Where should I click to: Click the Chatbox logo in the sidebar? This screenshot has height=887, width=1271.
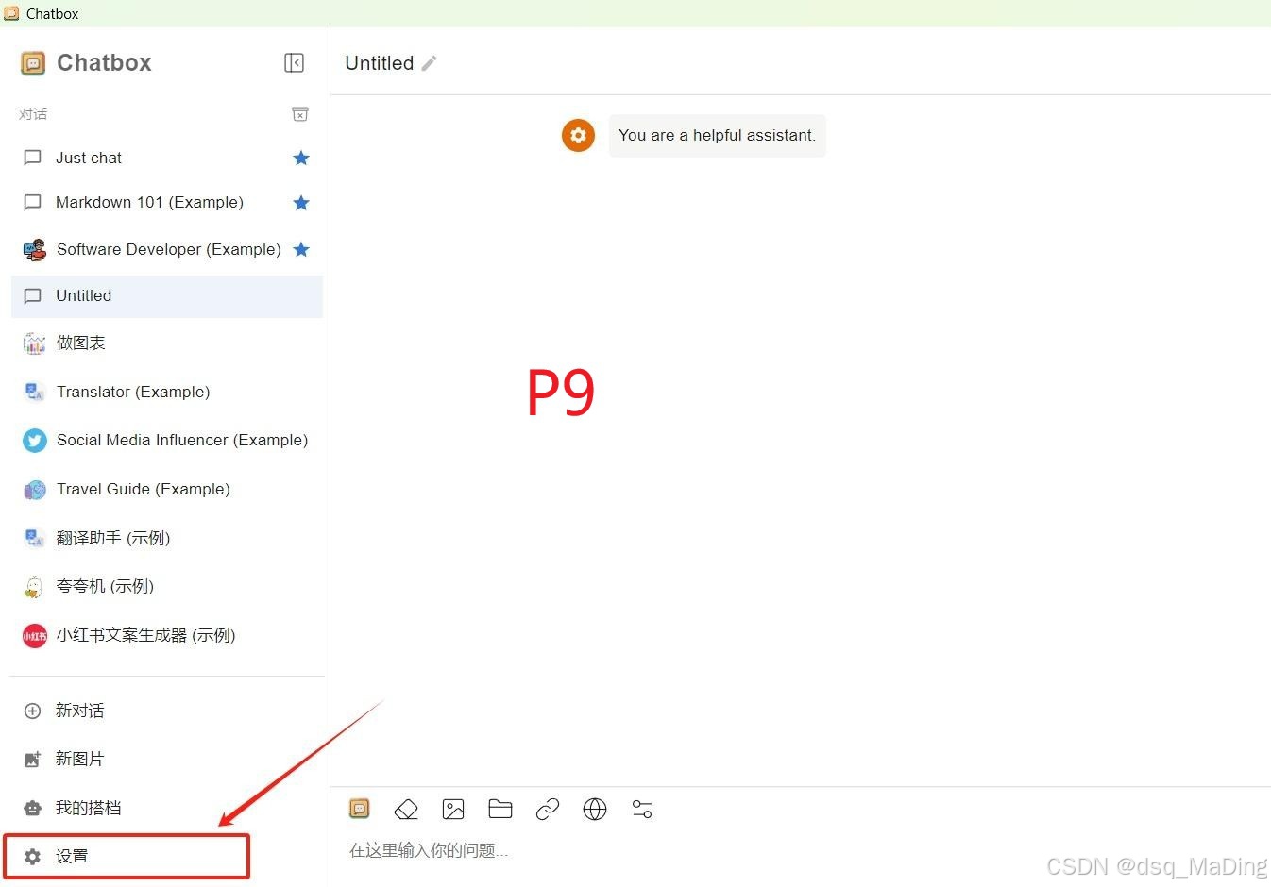click(x=33, y=63)
